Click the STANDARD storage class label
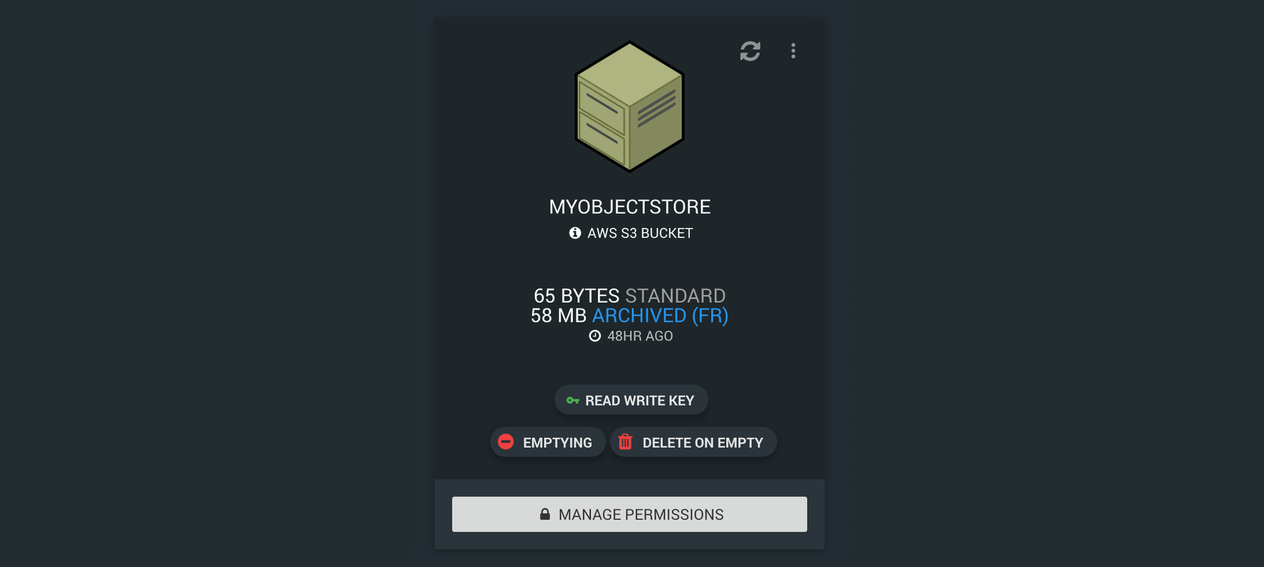Viewport: 1264px width, 567px height. 675,295
